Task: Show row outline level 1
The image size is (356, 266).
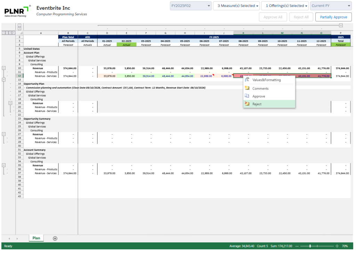Action: pos(3,33)
